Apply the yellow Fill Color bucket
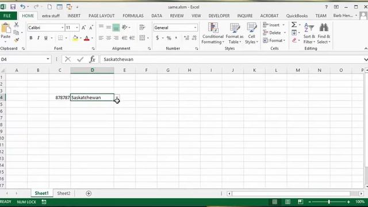Image resolution: width=368 pixels, height=207 pixels. click(x=75, y=38)
